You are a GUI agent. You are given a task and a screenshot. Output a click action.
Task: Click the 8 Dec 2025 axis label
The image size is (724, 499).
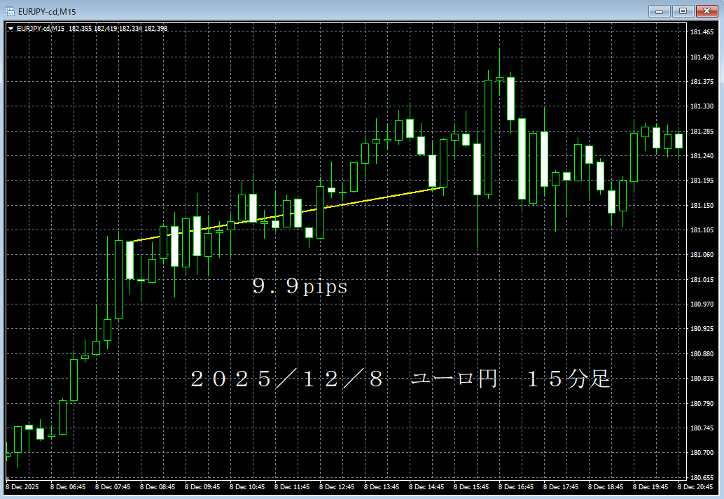click(21, 486)
